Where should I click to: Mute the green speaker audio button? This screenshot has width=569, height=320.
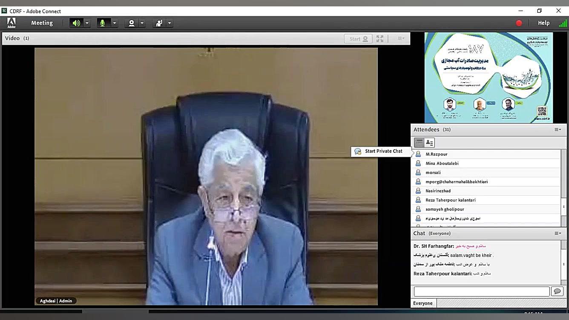(x=76, y=23)
